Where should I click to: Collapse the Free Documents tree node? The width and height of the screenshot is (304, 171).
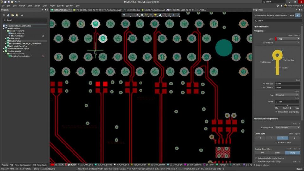(4, 51)
